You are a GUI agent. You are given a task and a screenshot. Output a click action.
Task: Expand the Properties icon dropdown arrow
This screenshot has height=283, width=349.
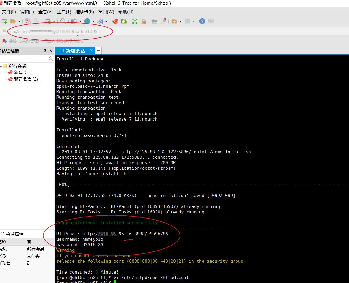54,21
